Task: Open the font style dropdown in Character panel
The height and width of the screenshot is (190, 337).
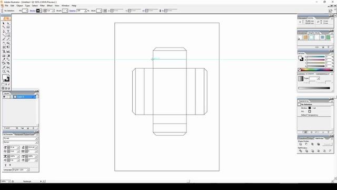Action: (x=36, y=142)
